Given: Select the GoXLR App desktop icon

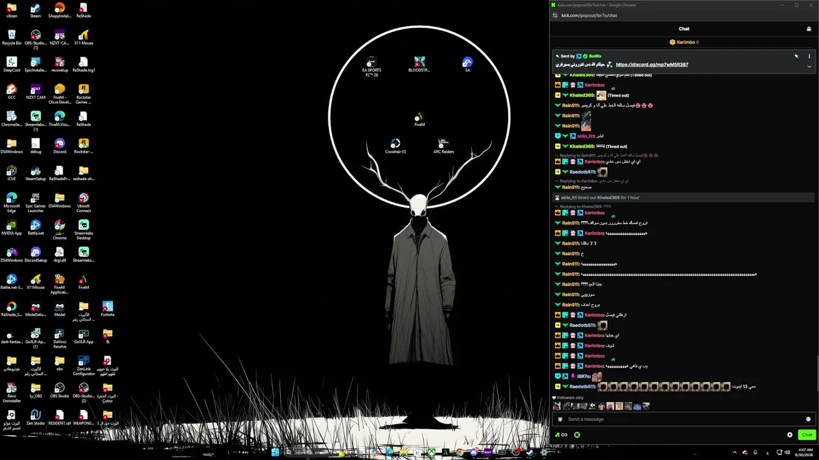Looking at the screenshot, I should (84, 337).
